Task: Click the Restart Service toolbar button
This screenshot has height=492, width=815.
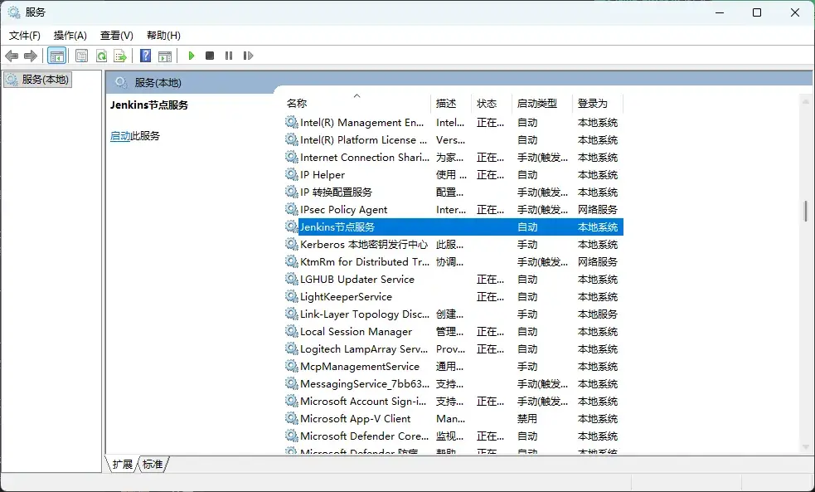Action: tap(248, 56)
